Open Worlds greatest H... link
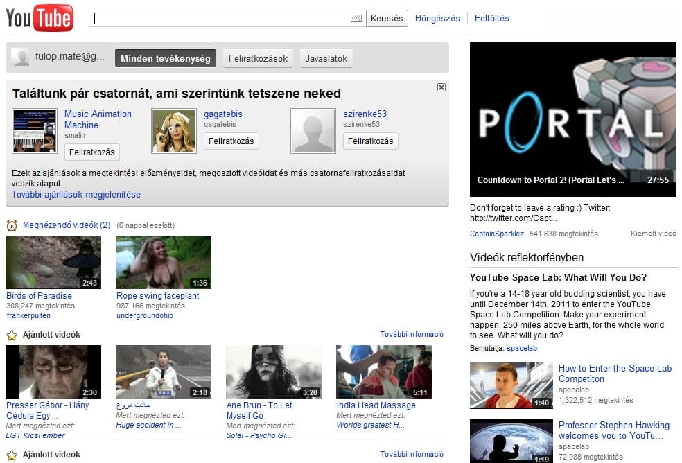The width and height of the screenshot is (682, 463). pos(370,425)
